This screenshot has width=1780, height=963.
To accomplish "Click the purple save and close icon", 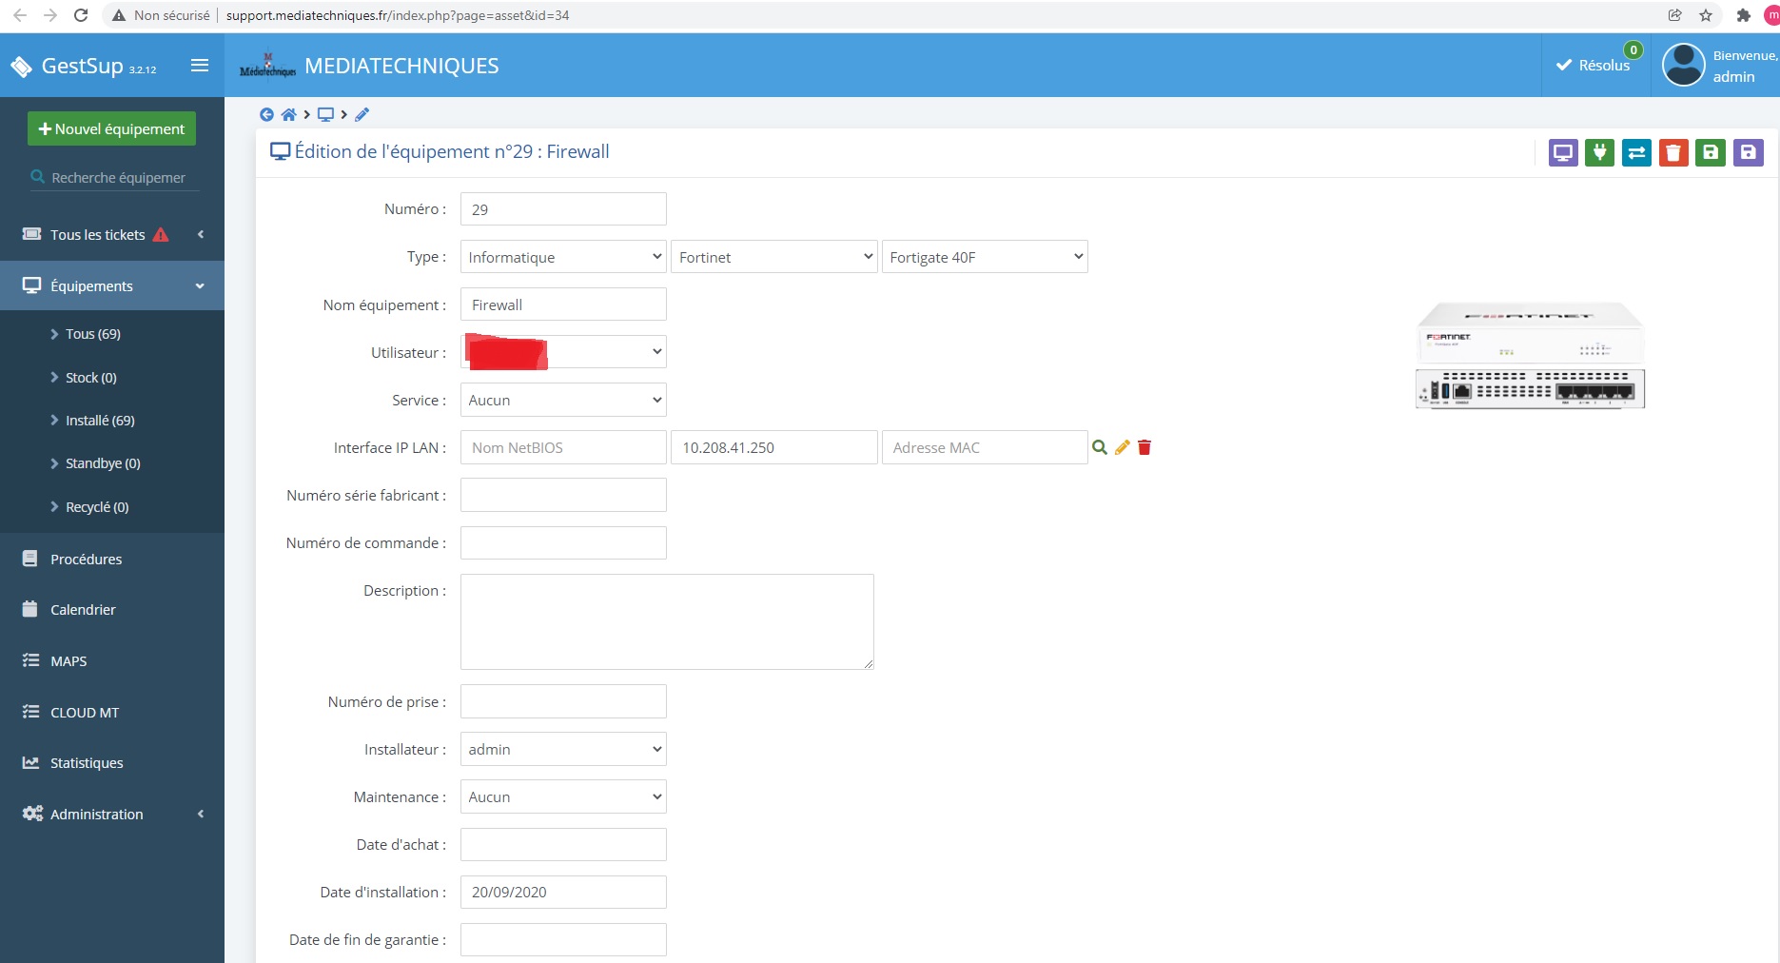I will [x=1748, y=152].
